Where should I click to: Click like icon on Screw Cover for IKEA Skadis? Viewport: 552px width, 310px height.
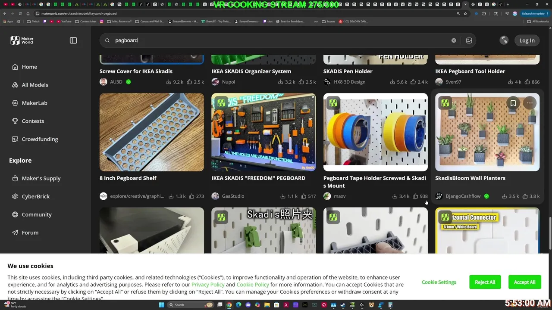(189, 82)
